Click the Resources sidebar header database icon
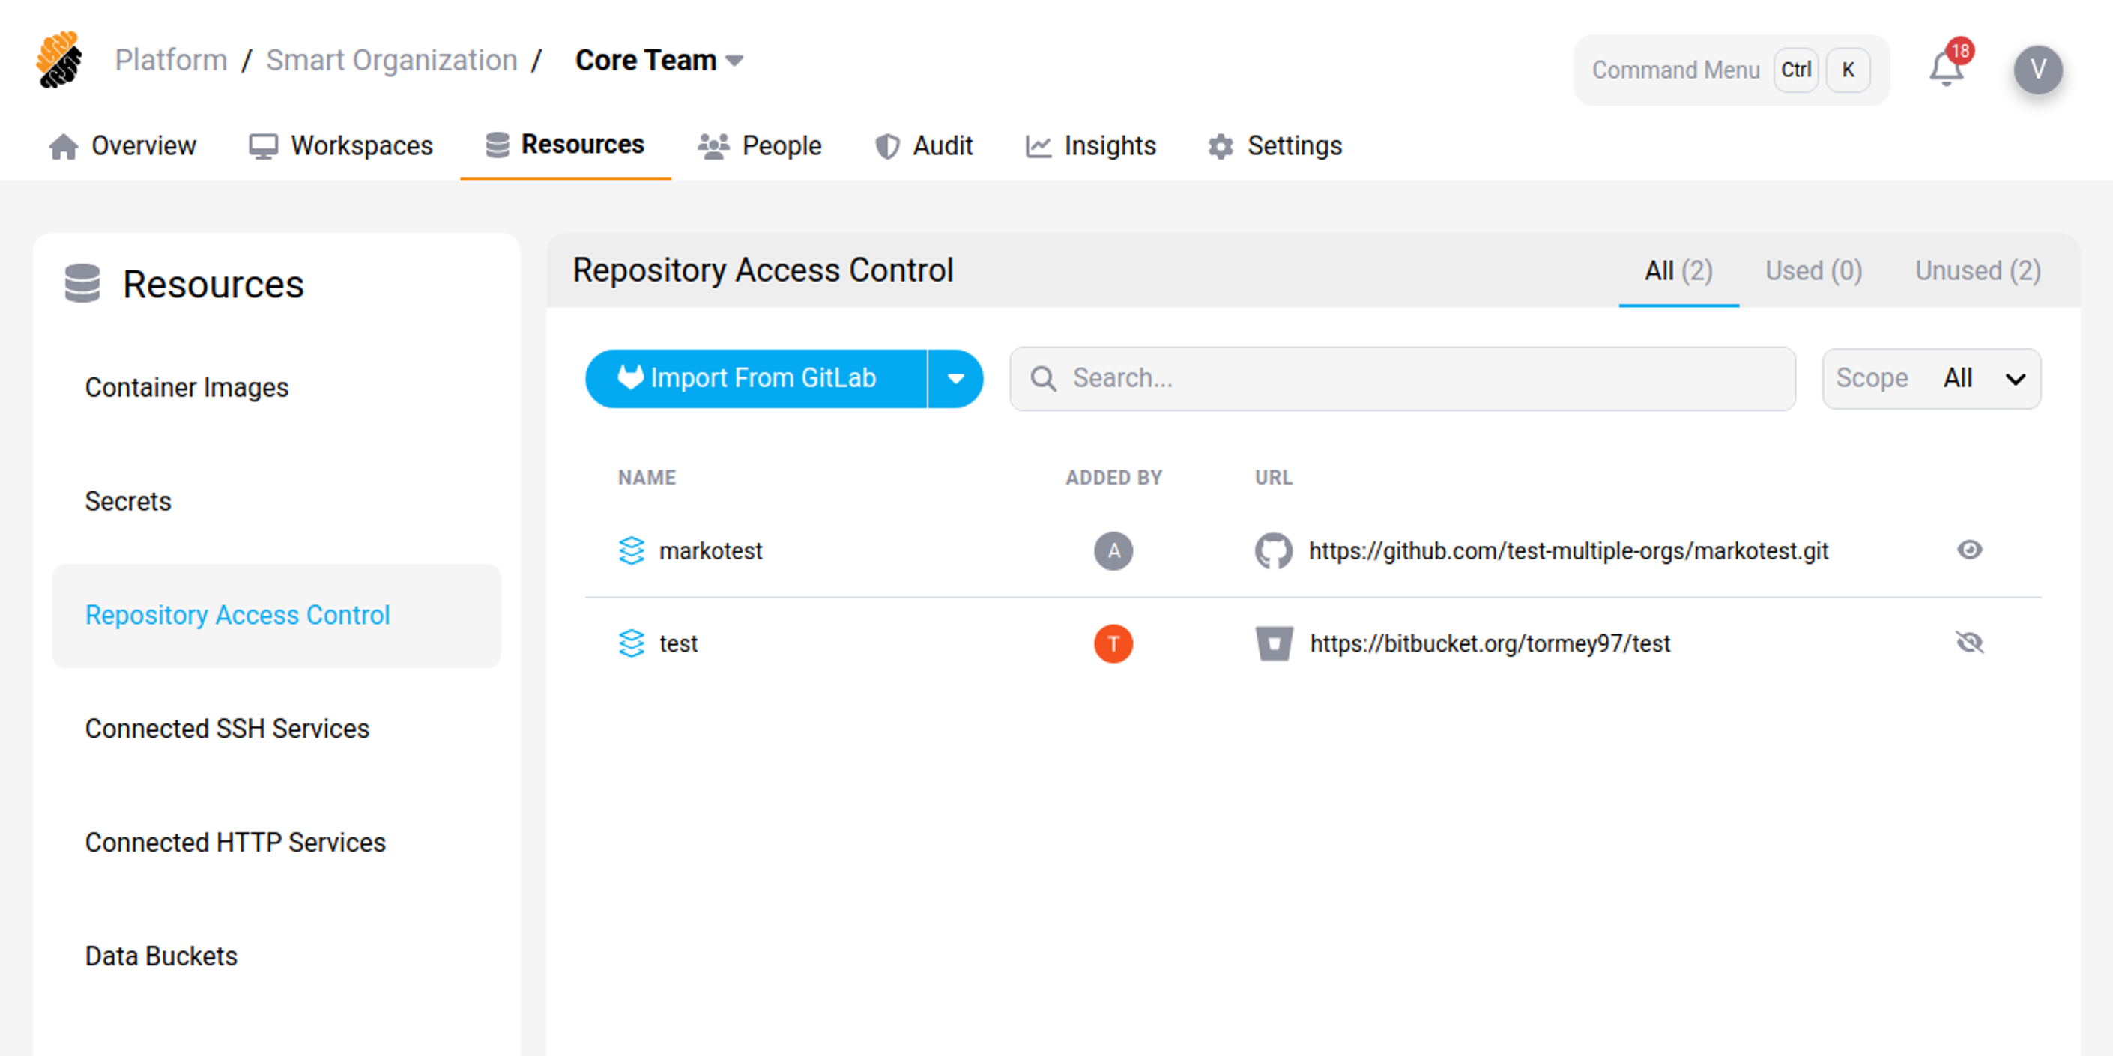This screenshot has height=1056, width=2113. coord(82,284)
